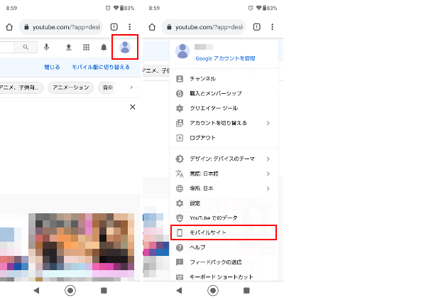Tap Android recents button on right phone
Viewport: 426px width, 300px height.
[246, 291]
